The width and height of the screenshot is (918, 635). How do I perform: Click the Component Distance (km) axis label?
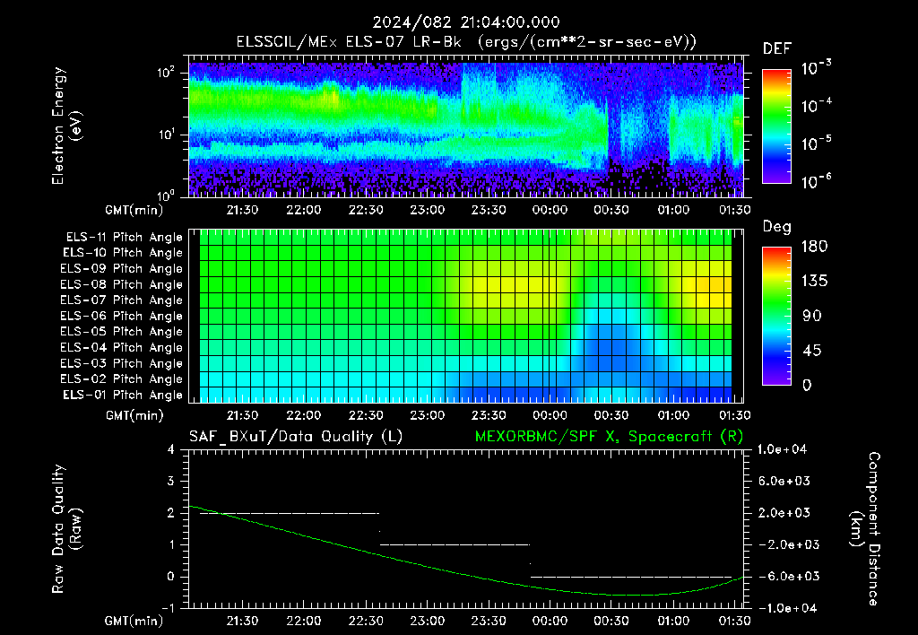(x=865, y=528)
